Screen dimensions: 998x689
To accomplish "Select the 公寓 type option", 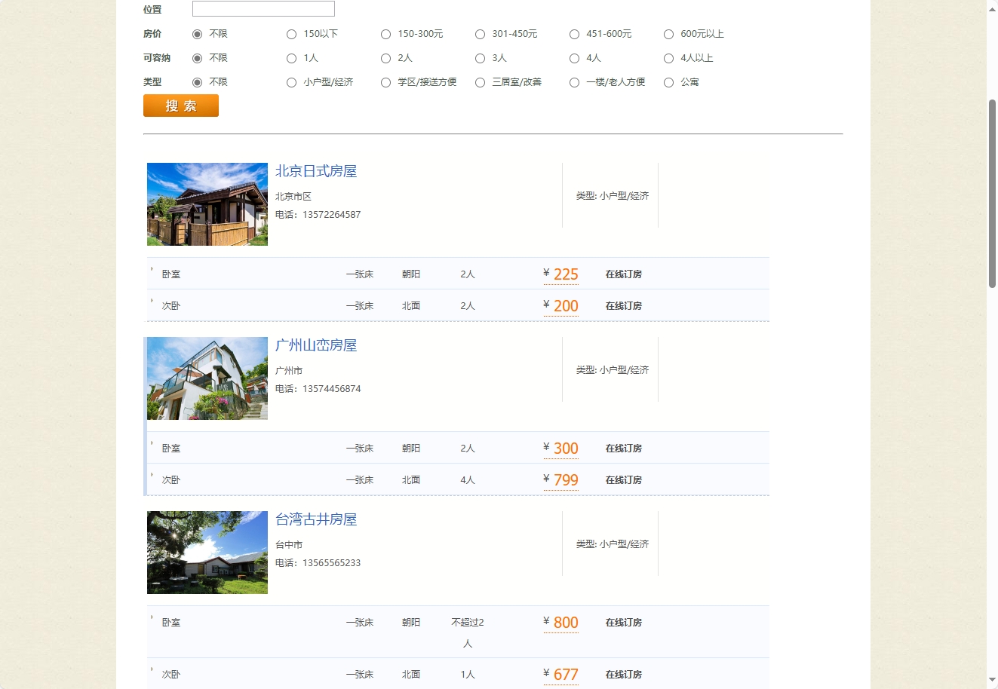I will coord(668,82).
